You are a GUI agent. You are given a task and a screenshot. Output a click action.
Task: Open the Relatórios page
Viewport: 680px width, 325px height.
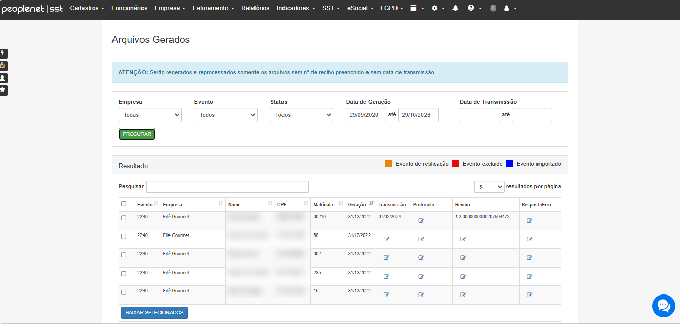256,8
